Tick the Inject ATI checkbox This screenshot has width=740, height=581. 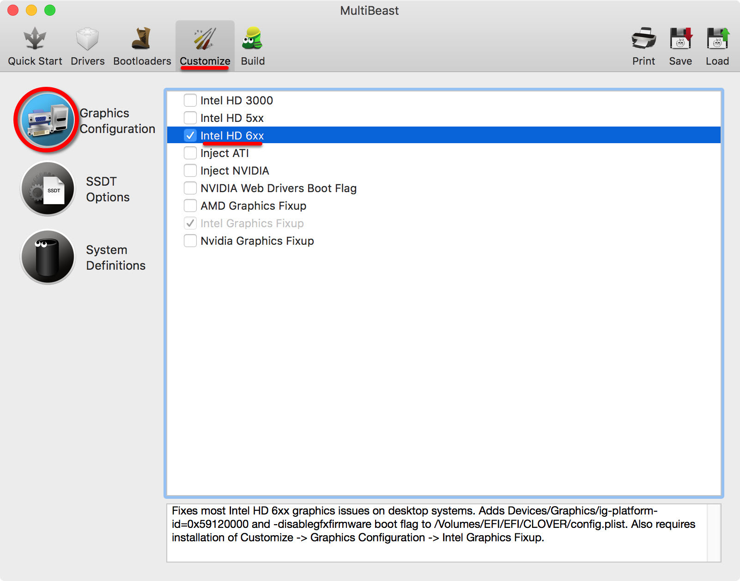(190, 153)
